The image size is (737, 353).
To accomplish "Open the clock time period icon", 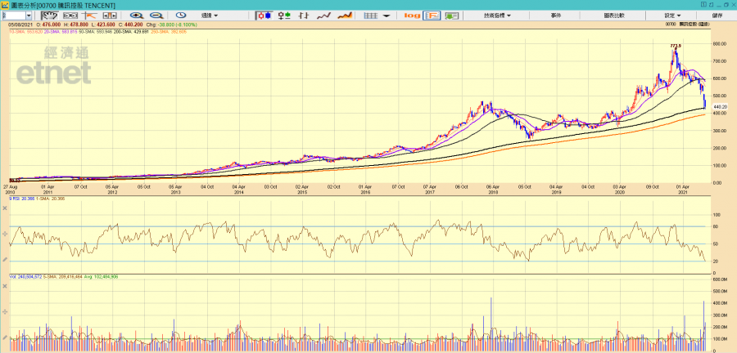I will click(181, 15).
